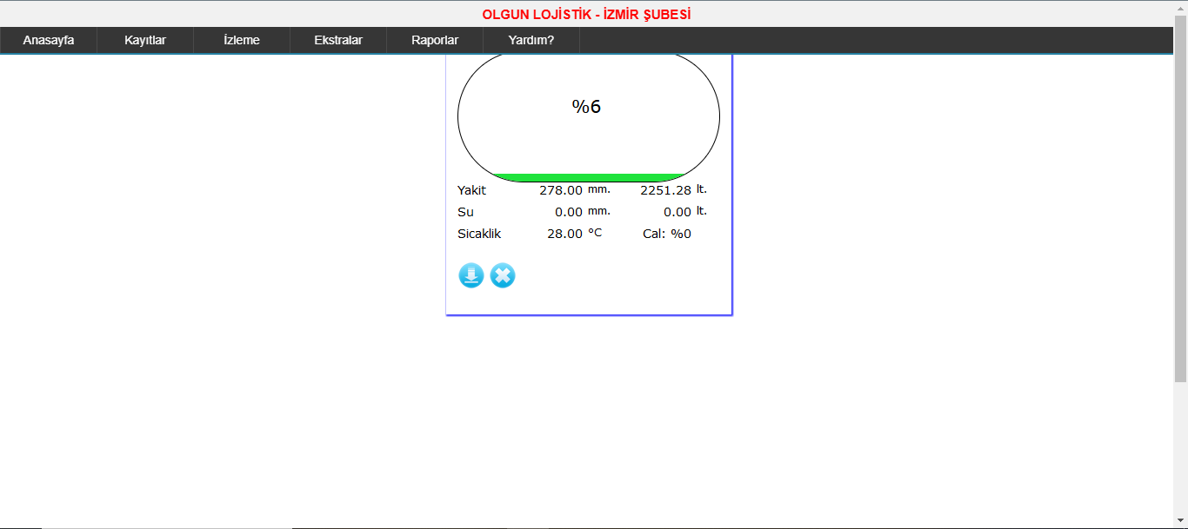Open the Kayıtlar menu
The width and height of the screenshot is (1188, 529).
coord(145,40)
